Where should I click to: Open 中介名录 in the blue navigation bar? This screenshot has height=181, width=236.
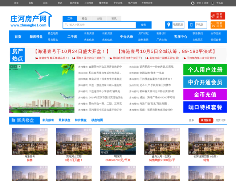point(127,37)
